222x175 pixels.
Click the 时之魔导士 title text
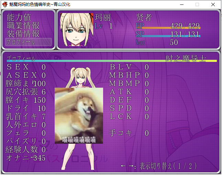pos(186,58)
